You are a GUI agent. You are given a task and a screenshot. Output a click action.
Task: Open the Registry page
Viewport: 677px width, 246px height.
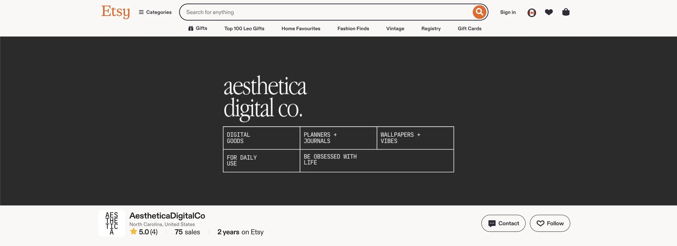coord(431,28)
